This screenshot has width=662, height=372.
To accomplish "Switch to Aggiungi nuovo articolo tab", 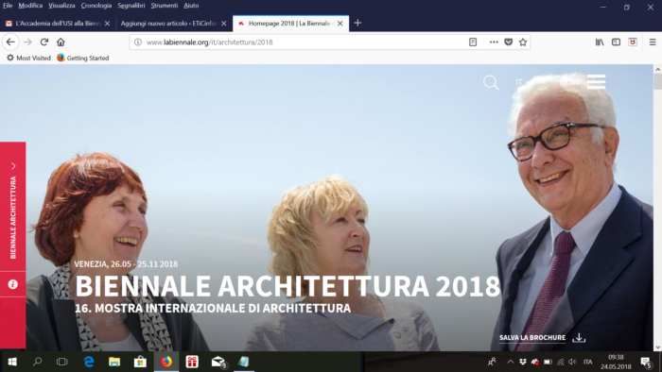I will pos(168,24).
